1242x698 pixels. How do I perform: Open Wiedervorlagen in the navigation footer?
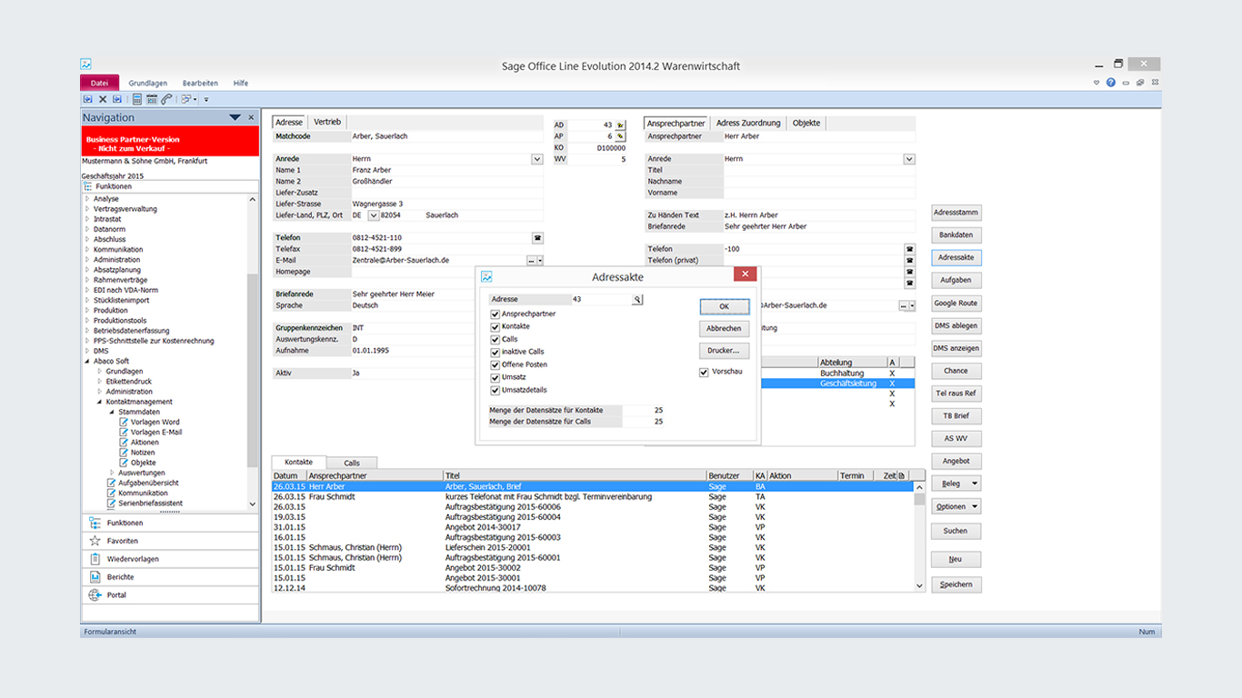click(x=170, y=559)
